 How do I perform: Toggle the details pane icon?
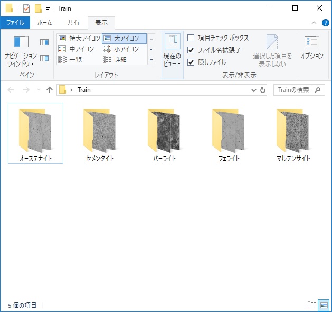click(44, 58)
